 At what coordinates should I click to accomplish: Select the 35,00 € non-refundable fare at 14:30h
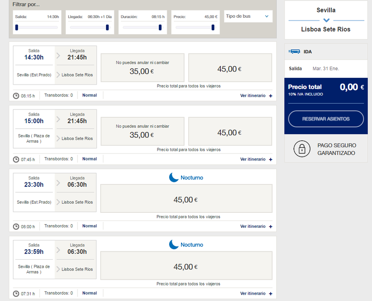[142, 68]
